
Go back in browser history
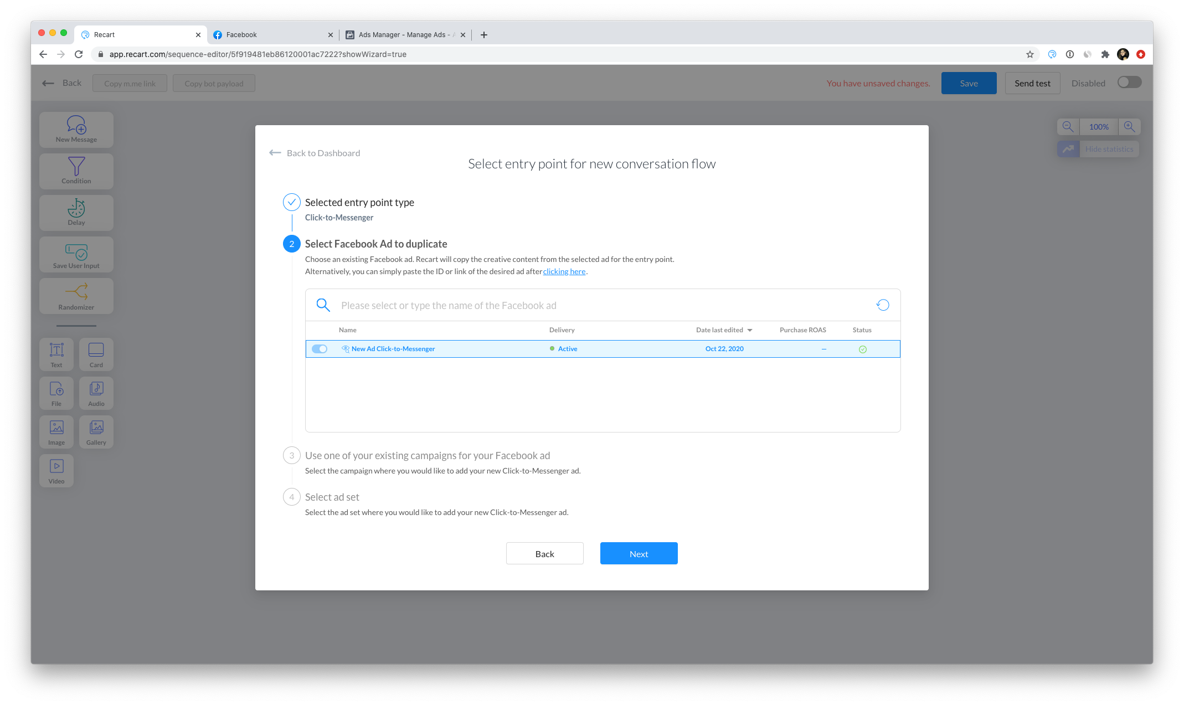coord(43,54)
